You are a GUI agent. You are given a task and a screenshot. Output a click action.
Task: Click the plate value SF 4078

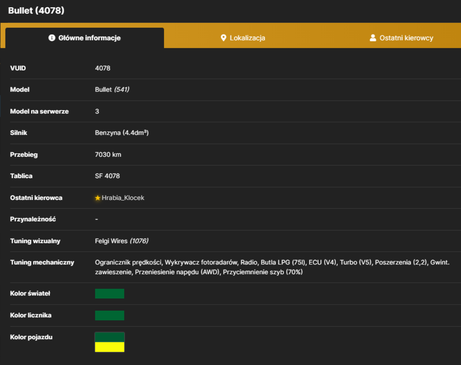[x=107, y=176]
